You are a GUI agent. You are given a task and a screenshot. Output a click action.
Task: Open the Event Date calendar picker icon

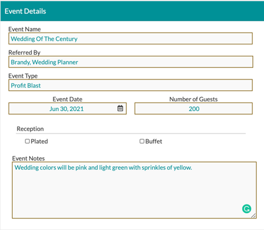pyautogui.click(x=120, y=108)
